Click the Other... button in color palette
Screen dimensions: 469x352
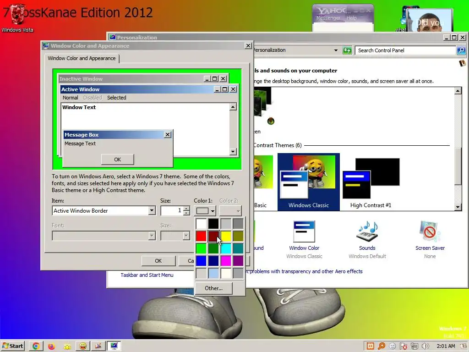(x=213, y=288)
